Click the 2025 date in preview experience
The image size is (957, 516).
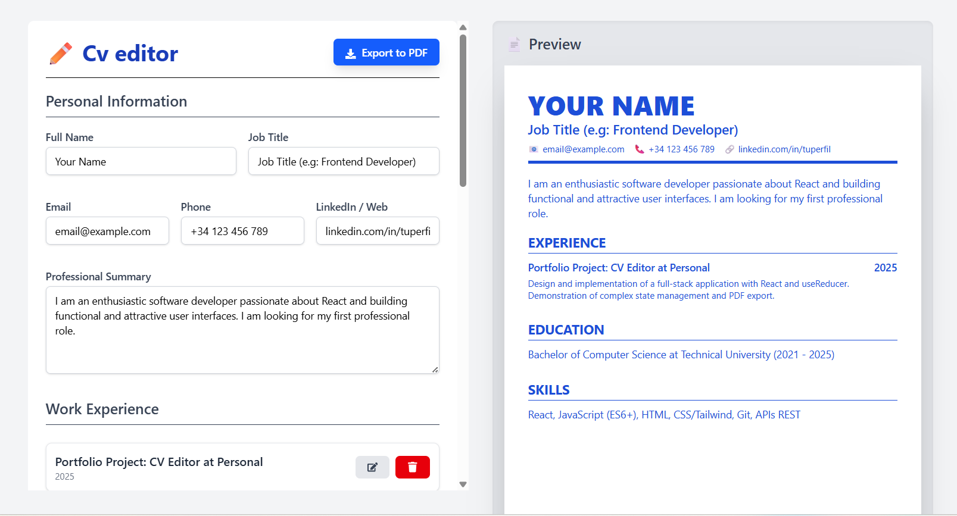[885, 268]
